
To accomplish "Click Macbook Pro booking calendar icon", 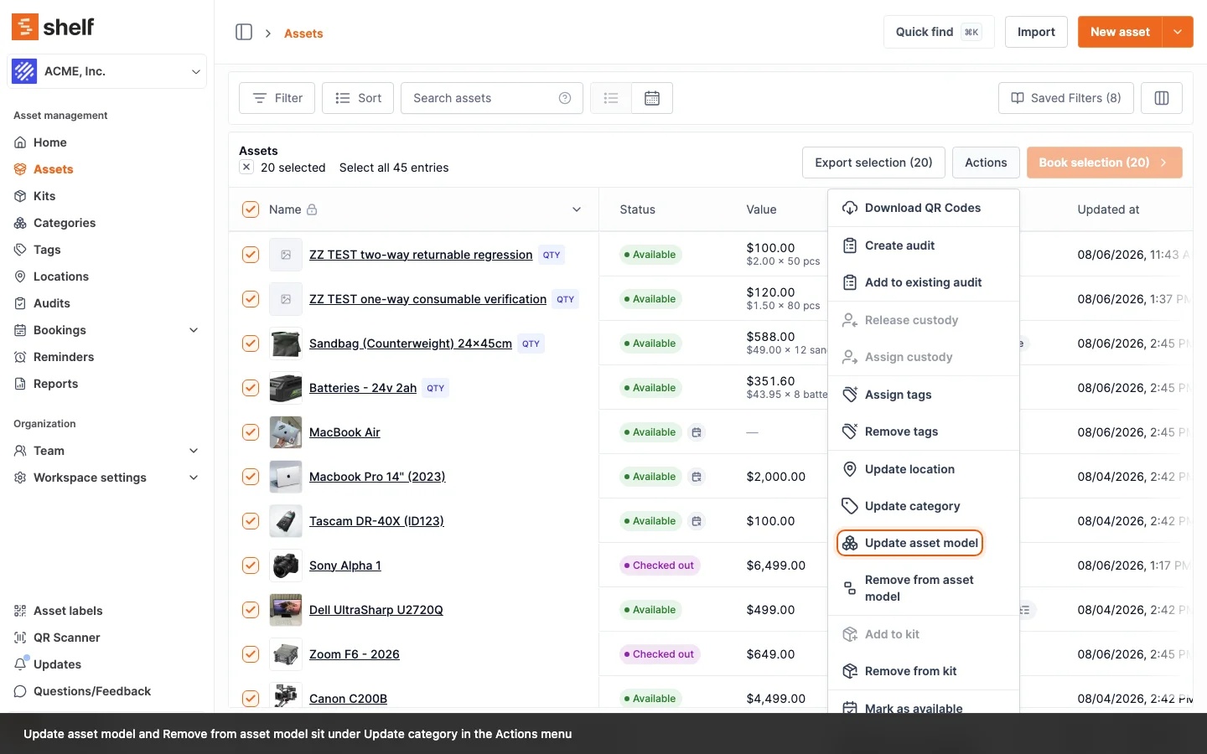I will pyautogui.click(x=697, y=477).
